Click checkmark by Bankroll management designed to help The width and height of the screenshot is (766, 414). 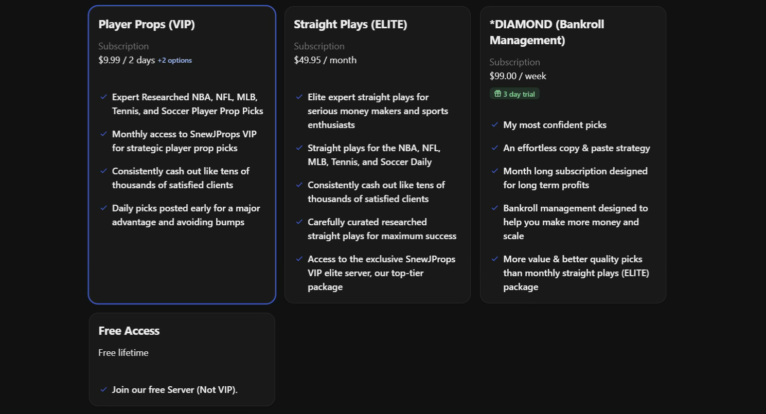(x=495, y=208)
